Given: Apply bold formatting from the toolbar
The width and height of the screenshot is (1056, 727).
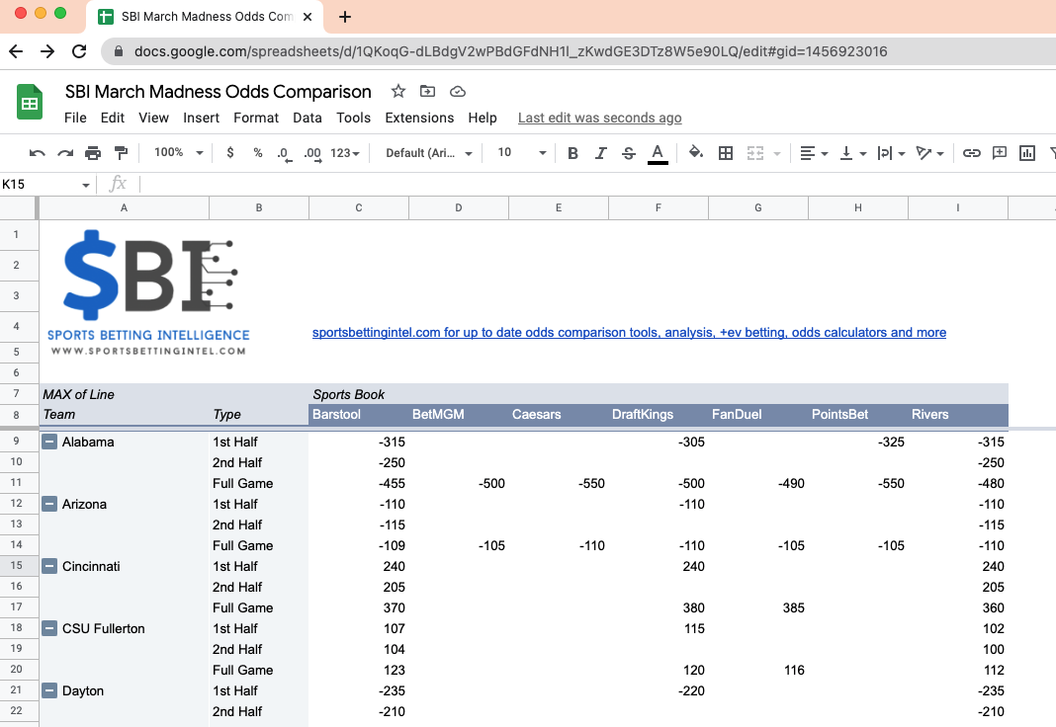Looking at the screenshot, I should pyautogui.click(x=572, y=153).
